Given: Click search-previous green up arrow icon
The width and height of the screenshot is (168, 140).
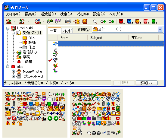Looking at the screenshot, I should pyautogui.click(x=111, y=22).
